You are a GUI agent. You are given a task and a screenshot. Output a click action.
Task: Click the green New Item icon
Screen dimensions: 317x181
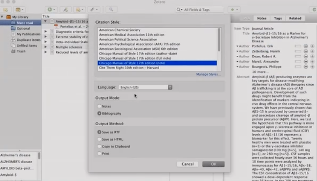(x=51, y=9)
